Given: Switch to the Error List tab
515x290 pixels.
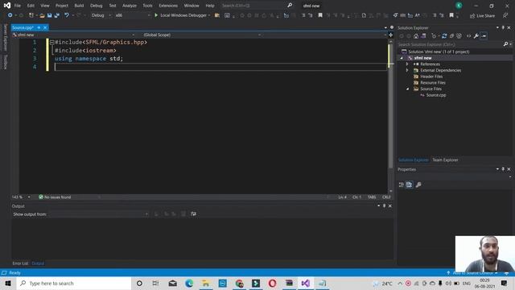Looking at the screenshot, I should tap(20, 263).
